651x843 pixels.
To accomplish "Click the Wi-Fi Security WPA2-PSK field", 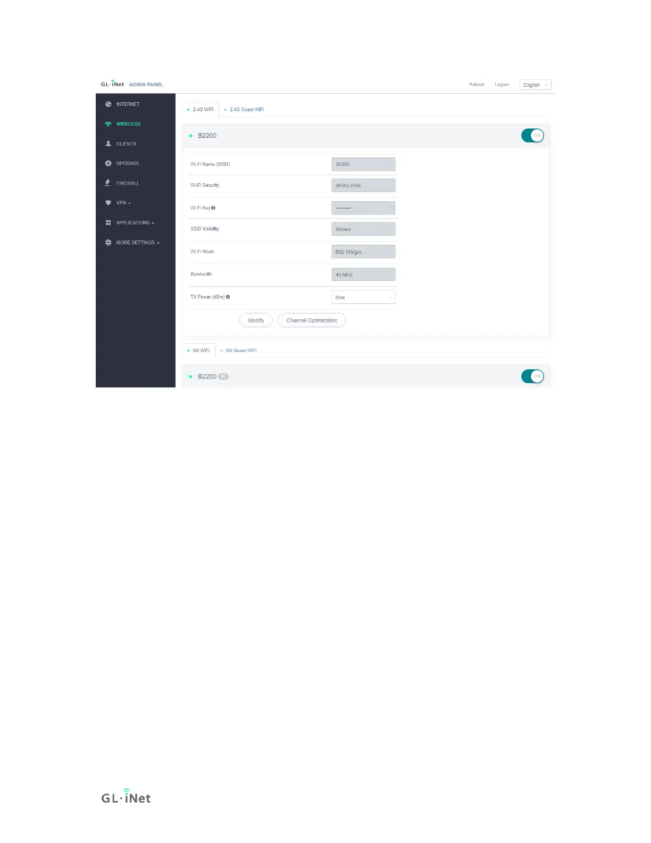I will [363, 185].
